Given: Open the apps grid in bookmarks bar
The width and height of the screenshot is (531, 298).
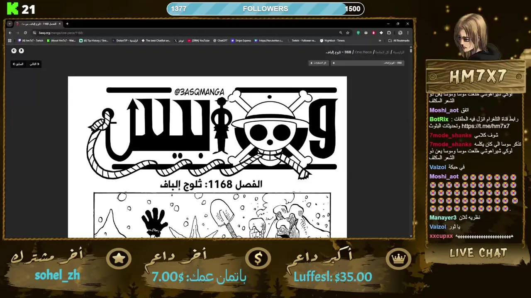Looking at the screenshot, I should pos(10,41).
